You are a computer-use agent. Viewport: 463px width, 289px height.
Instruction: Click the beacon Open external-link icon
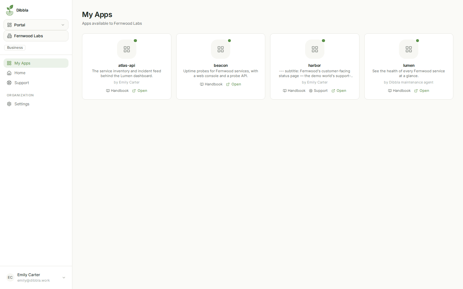(228, 84)
